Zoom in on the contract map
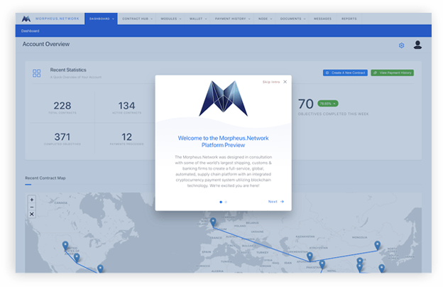The width and height of the screenshot is (443, 287). (32, 200)
